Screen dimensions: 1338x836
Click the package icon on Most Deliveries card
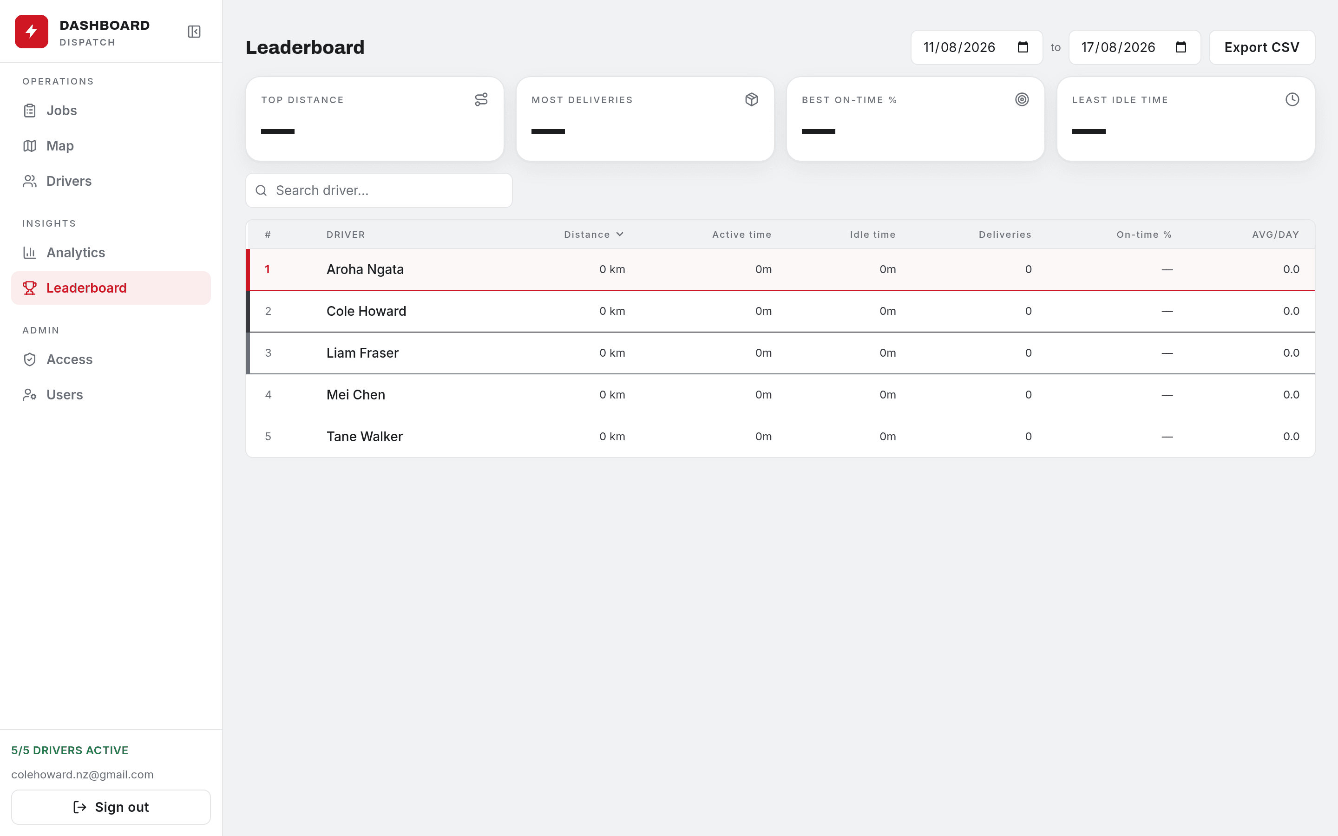[751, 99]
